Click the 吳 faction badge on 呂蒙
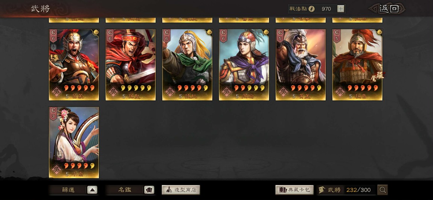 click(x=56, y=92)
